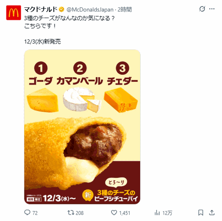The width and height of the screenshot is (222, 221).
Task: Click the repost arrows icon
Action: coord(70,213)
